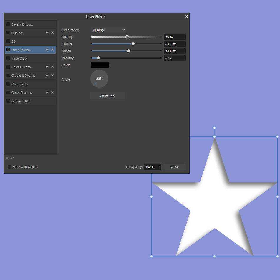Click the Offset slider handle
Image resolution: width=280 pixels, height=280 pixels.
pos(128,51)
